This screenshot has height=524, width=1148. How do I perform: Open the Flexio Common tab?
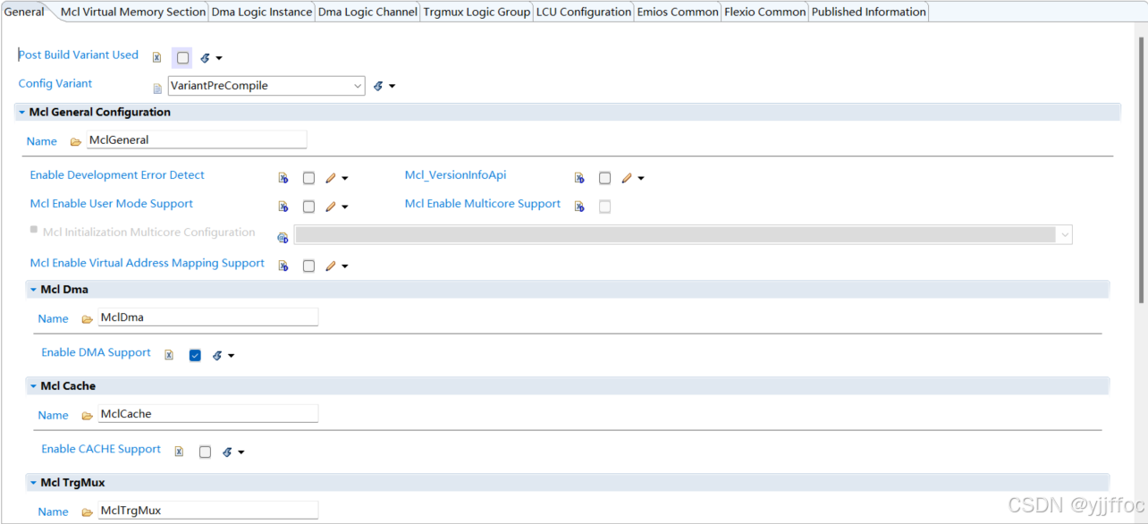tap(764, 12)
